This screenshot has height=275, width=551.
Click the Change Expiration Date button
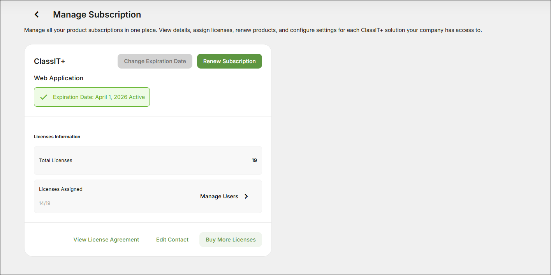click(155, 61)
